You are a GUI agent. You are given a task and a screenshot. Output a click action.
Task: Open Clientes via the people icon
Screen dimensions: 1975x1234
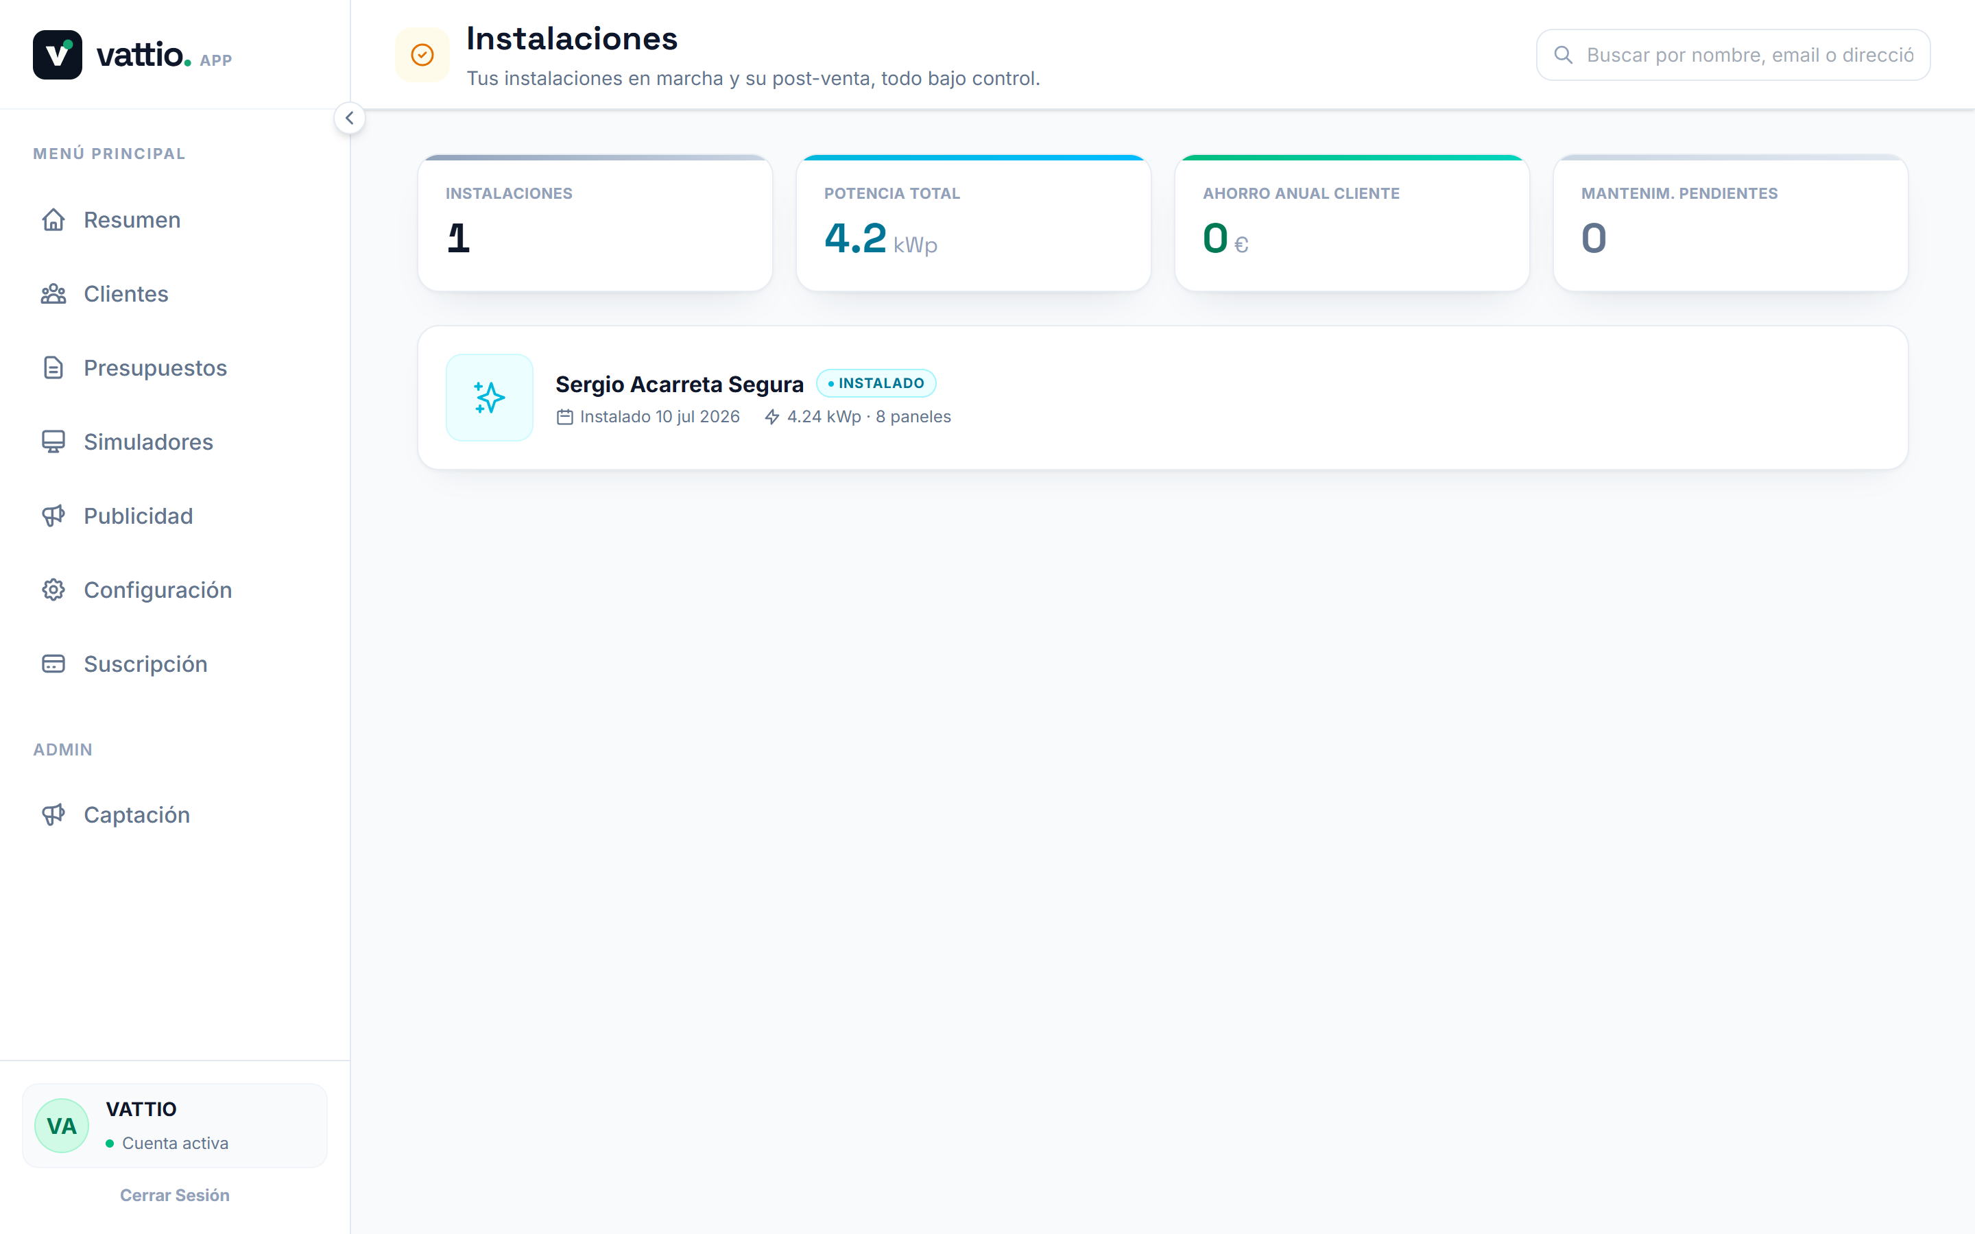53,294
